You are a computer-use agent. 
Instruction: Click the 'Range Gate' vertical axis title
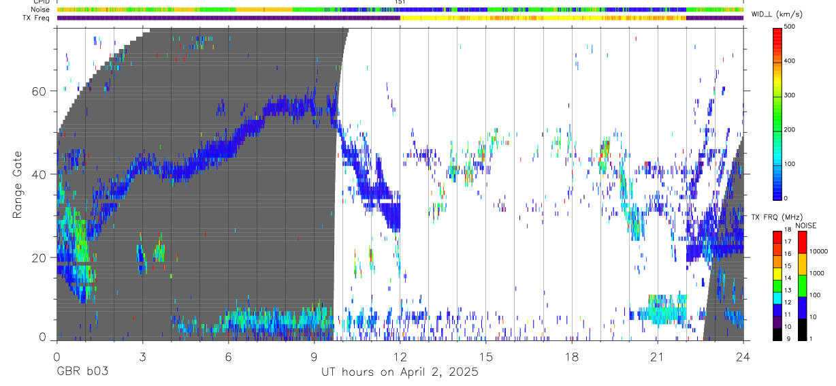[17, 184]
